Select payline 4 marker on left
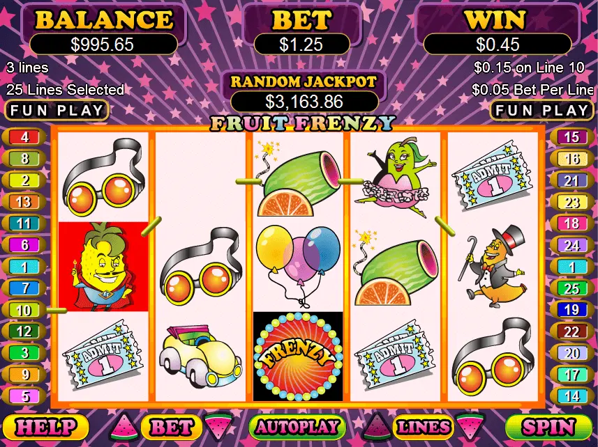The width and height of the screenshot is (598, 447). tap(24, 137)
